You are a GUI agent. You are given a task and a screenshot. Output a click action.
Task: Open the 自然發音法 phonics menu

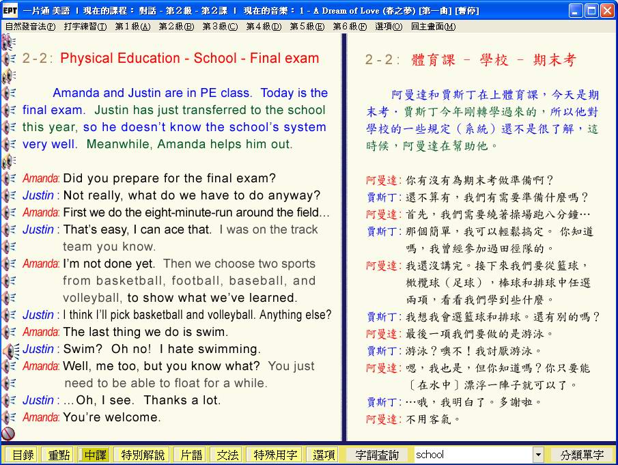coord(30,27)
